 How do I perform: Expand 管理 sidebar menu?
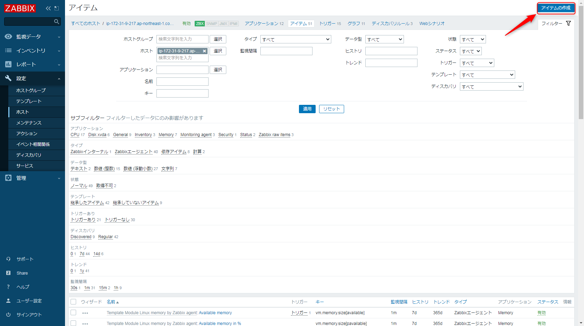click(32, 178)
